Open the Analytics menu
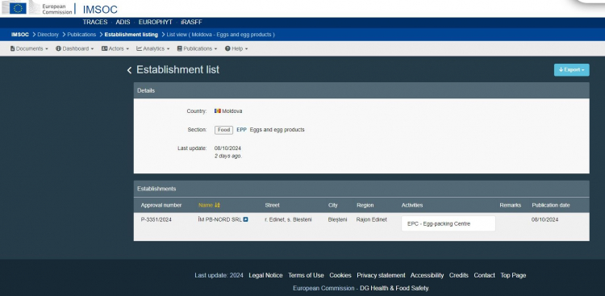 [x=152, y=48]
